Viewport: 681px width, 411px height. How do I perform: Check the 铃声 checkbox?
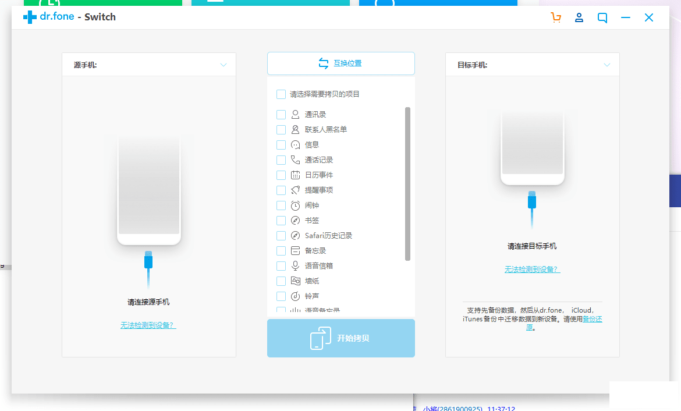[x=281, y=296]
